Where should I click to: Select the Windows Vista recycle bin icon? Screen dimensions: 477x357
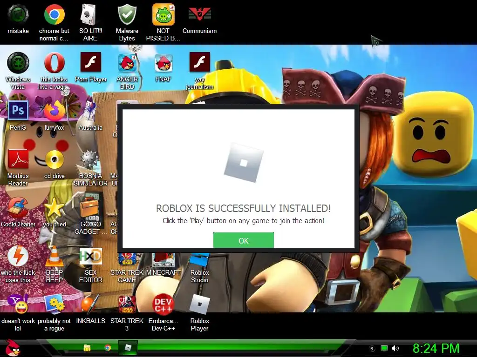click(x=18, y=71)
